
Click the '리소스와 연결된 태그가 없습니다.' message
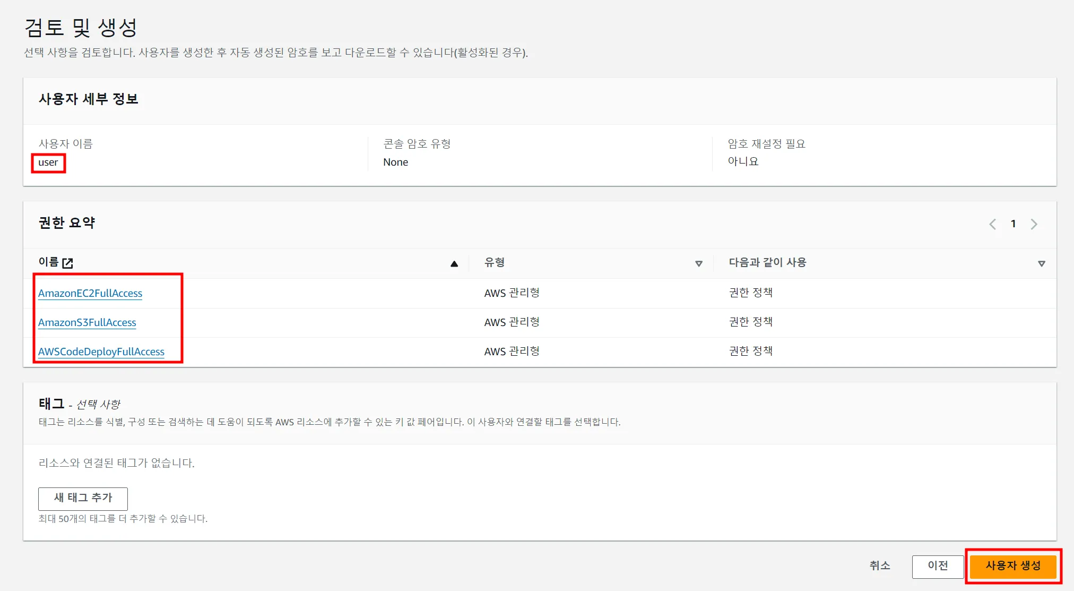(117, 463)
